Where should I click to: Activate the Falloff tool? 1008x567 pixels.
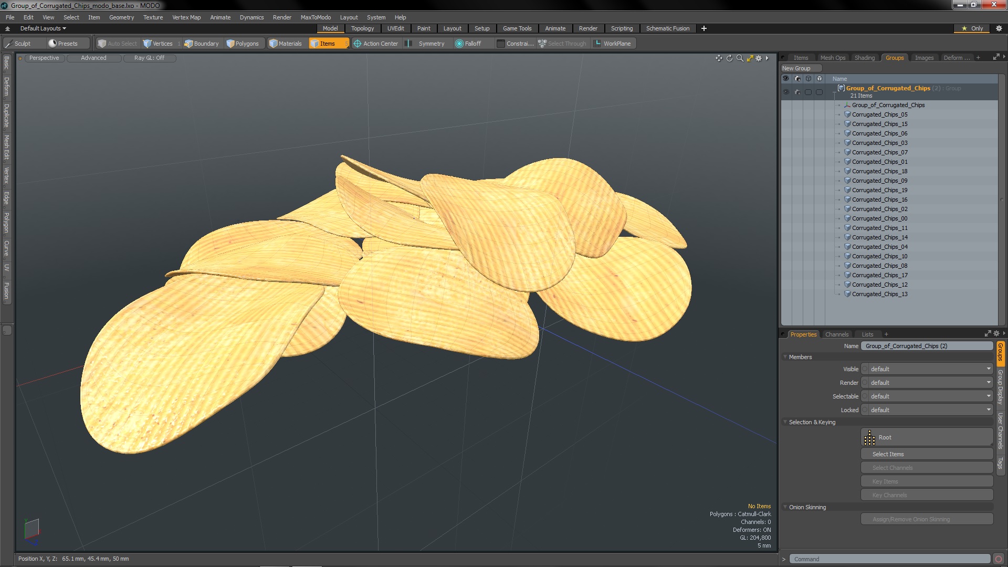click(x=468, y=44)
